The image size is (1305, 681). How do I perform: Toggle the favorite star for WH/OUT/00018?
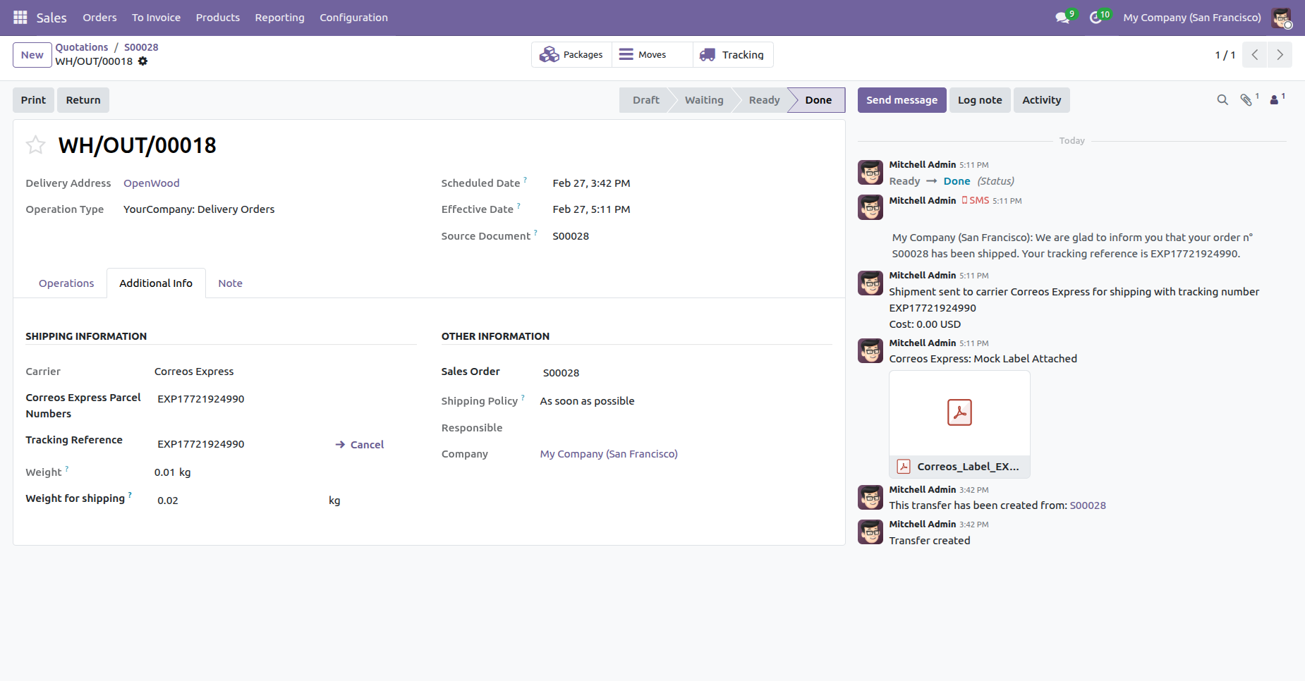click(35, 145)
